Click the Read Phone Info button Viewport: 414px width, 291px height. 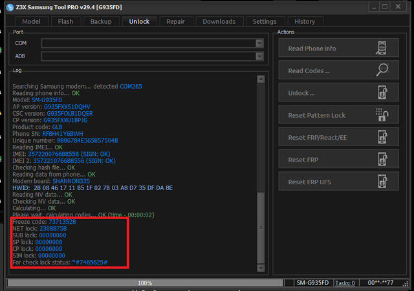pos(338,48)
